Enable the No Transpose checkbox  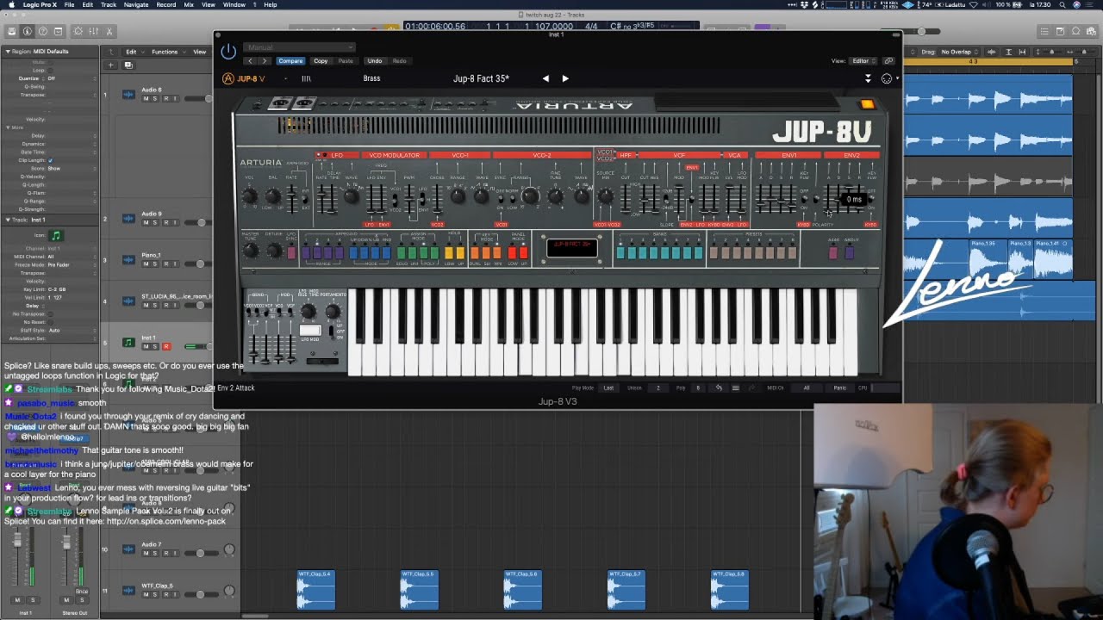click(x=50, y=314)
